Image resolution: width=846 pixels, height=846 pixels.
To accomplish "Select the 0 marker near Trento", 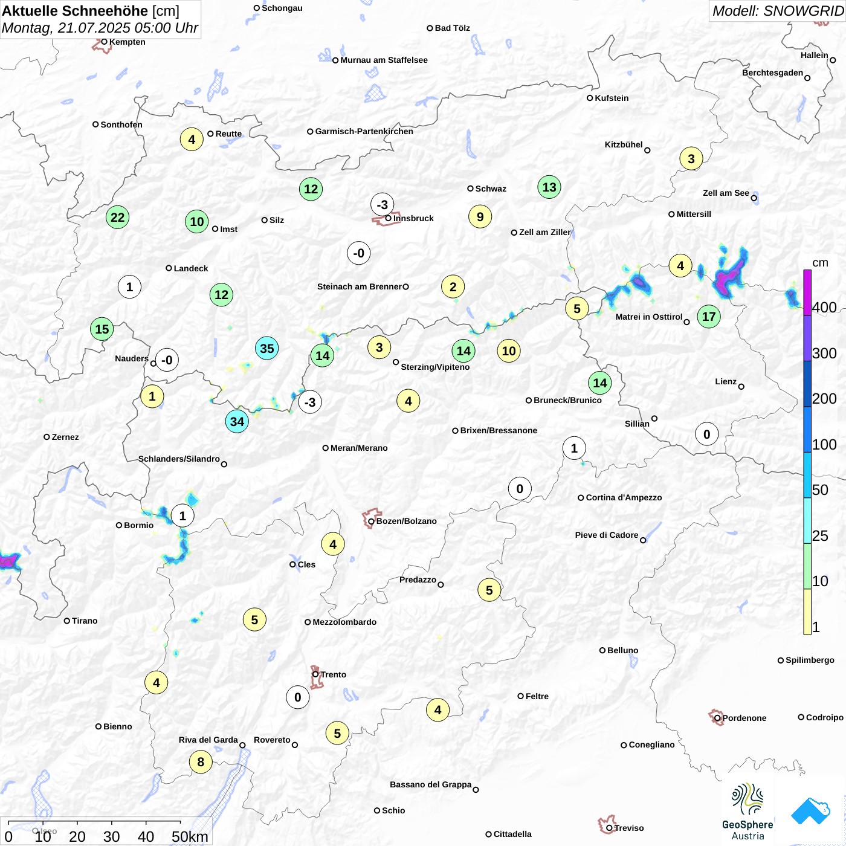I will pyautogui.click(x=297, y=697).
